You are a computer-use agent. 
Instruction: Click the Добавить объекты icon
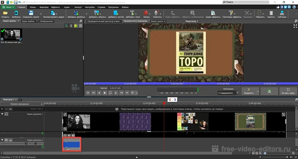click(97, 13)
